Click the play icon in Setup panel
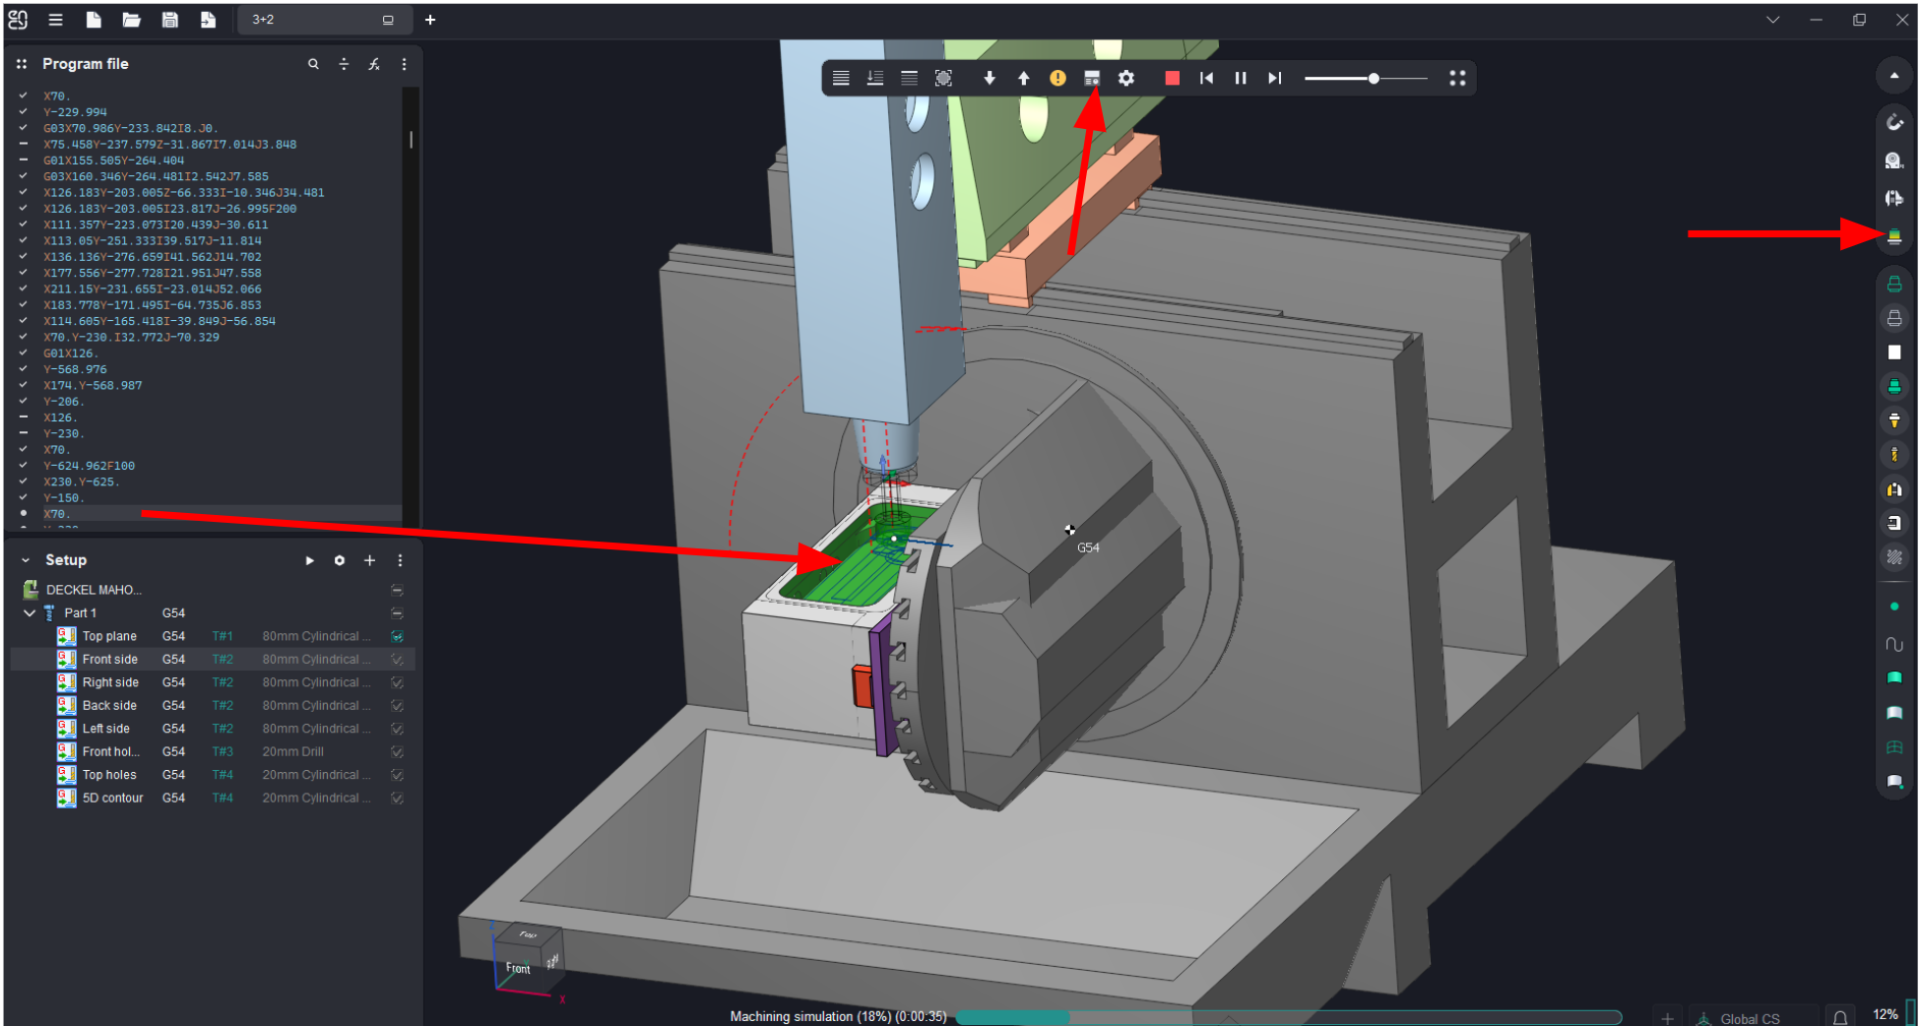 (x=309, y=560)
